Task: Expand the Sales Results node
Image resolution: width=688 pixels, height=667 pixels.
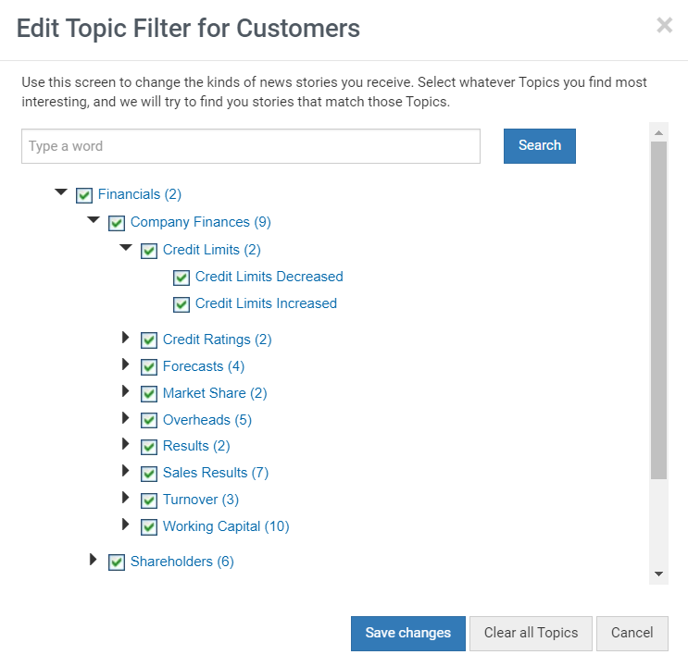Action: click(126, 471)
